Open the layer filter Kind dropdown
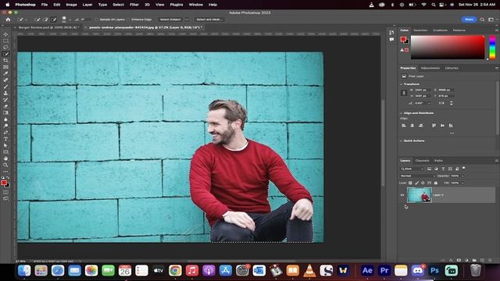 click(412, 169)
